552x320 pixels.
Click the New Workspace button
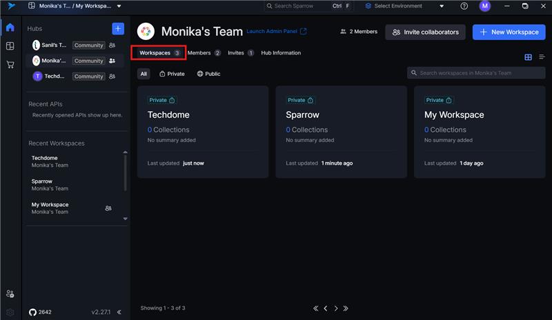coord(509,32)
